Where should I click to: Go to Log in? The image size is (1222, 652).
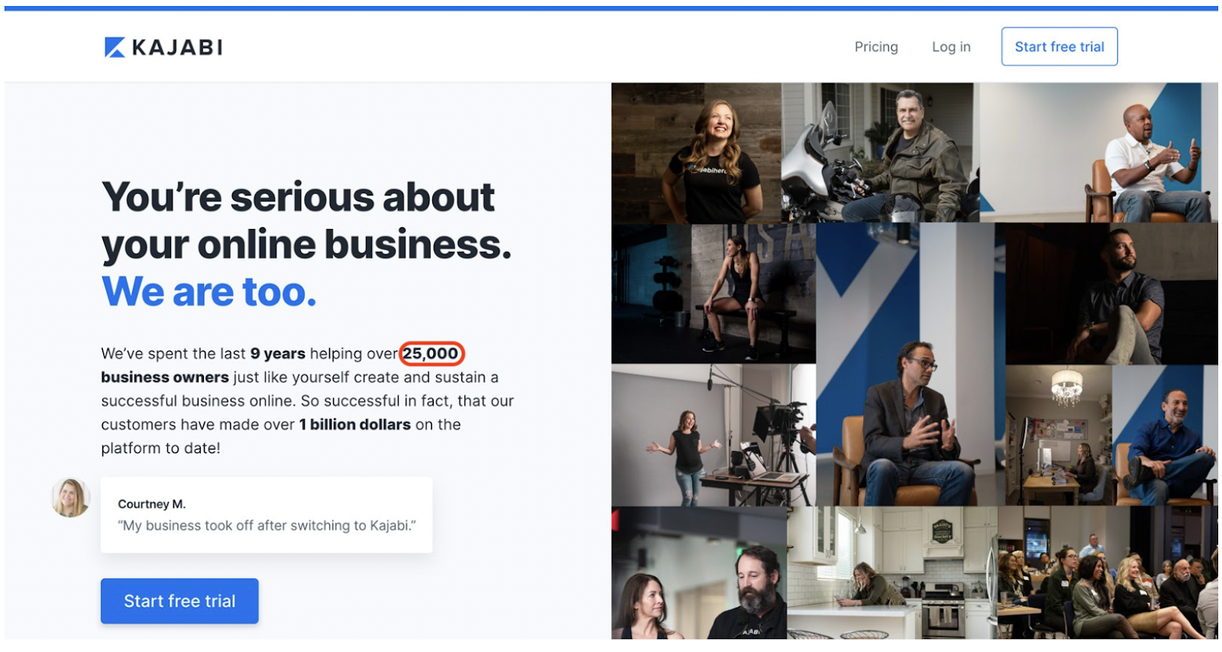[951, 47]
